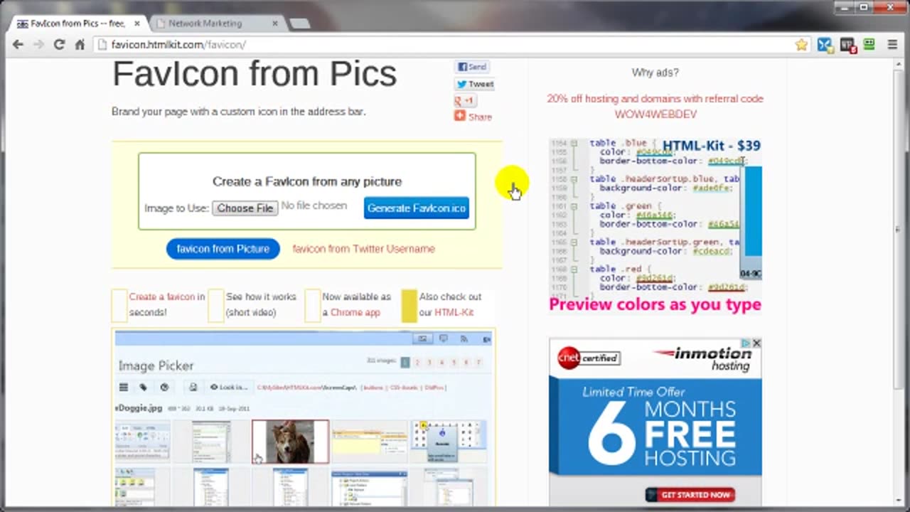Click the orange Share button
This screenshot has height=512, width=910.
[473, 117]
